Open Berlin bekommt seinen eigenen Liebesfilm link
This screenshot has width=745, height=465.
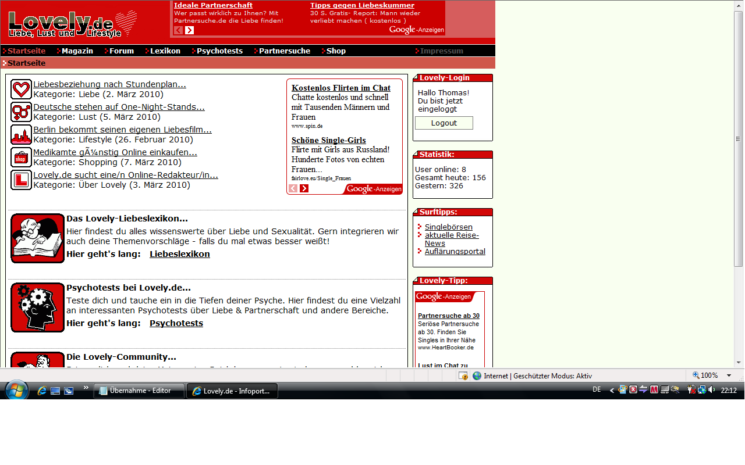pyautogui.click(x=122, y=130)
